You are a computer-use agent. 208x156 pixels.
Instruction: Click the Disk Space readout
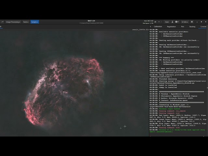point(148,23)
